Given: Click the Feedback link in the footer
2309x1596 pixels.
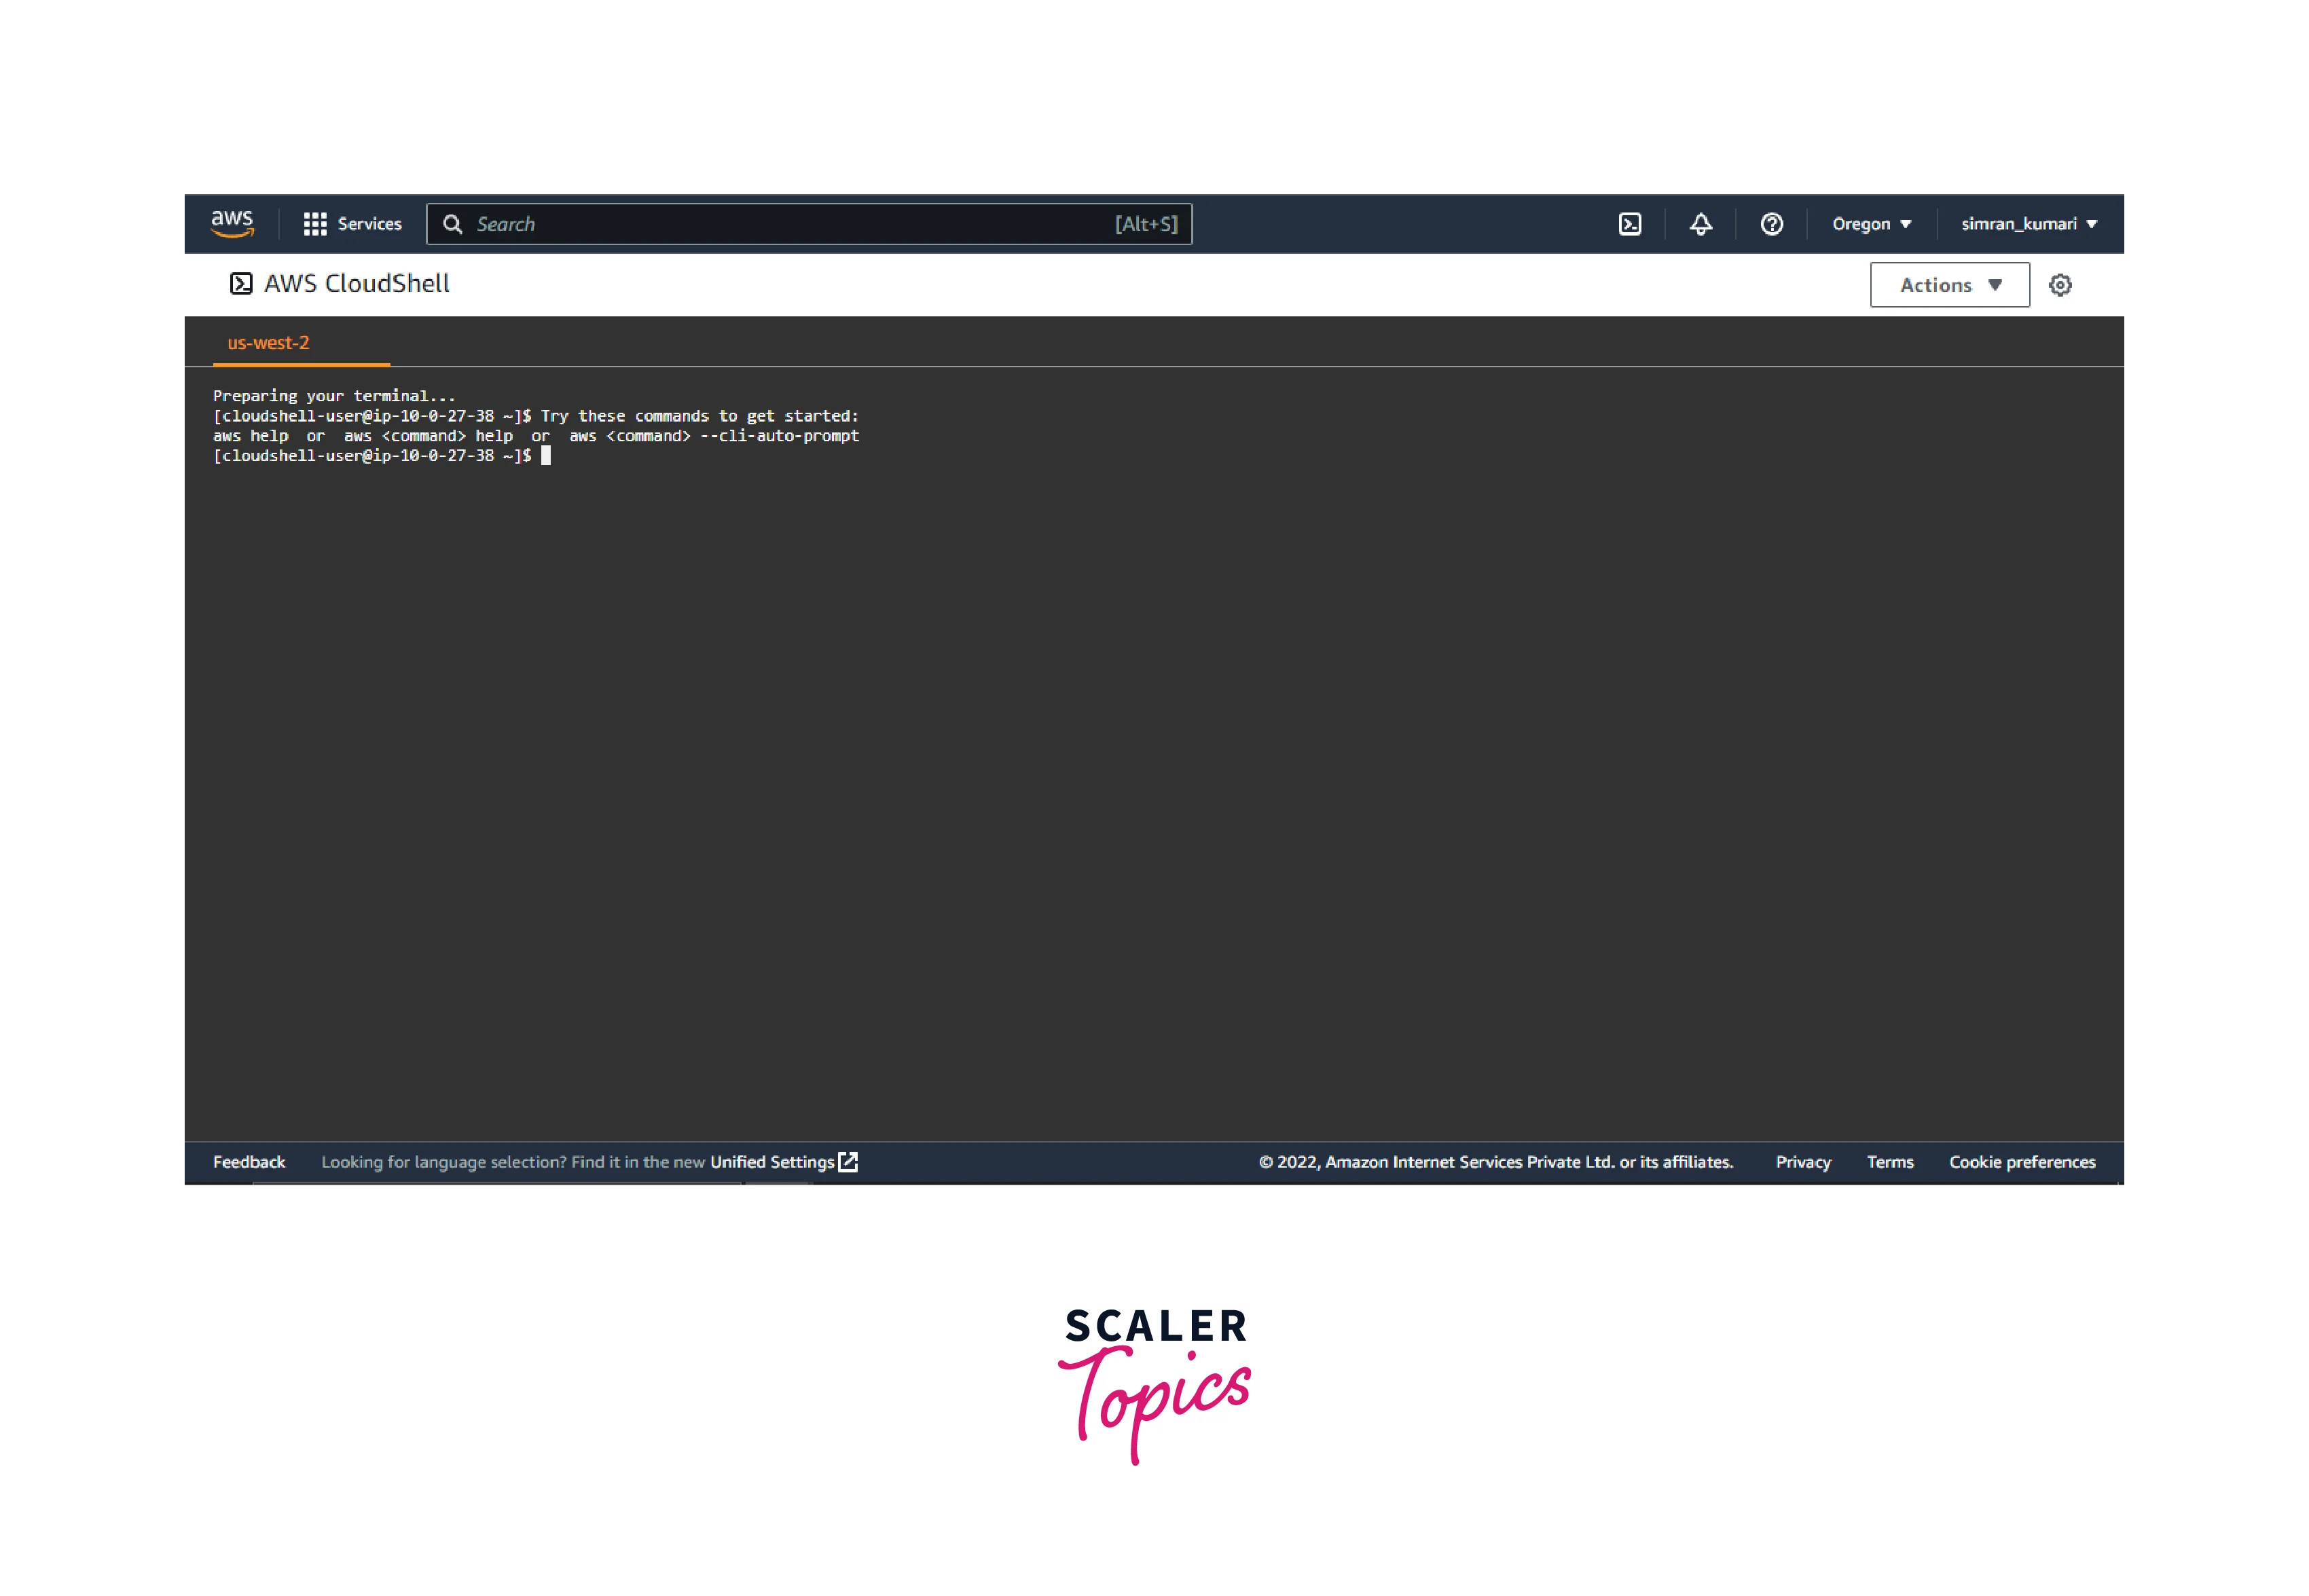Looking at the screenshot, I should [249, 1162].
